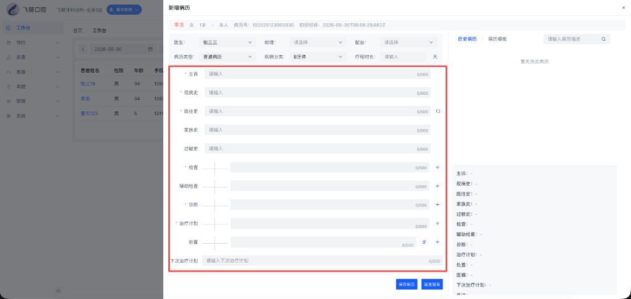Screen dimensions: 631x299
Task: Add another 检查 row with plus icon
Action: tap(438, 167)
